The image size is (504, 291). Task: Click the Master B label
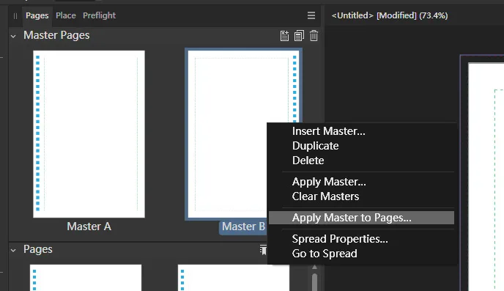[243, 226]
